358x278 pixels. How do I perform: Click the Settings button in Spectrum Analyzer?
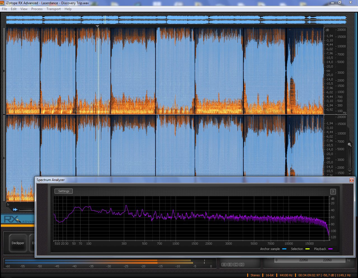click(x=63, y=191)
